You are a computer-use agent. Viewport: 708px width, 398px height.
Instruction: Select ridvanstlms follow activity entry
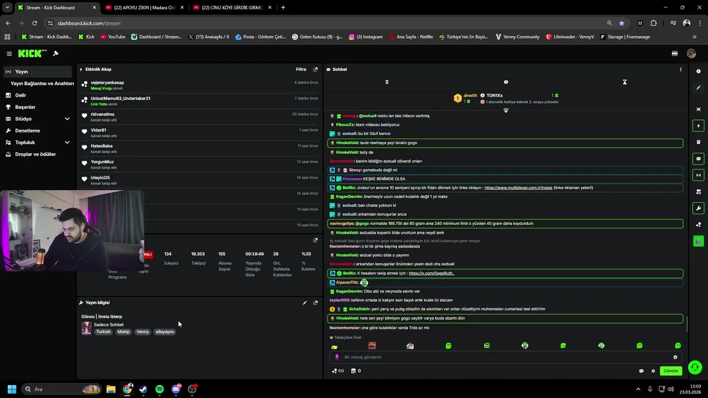199,117
